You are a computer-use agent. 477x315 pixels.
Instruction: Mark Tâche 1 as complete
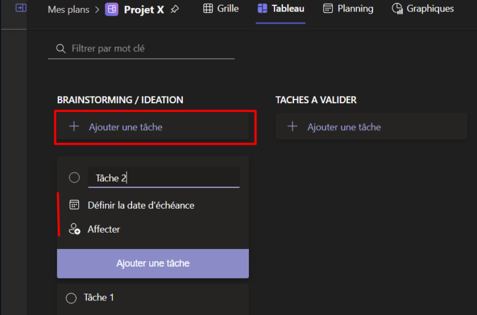tap(71, 298)
